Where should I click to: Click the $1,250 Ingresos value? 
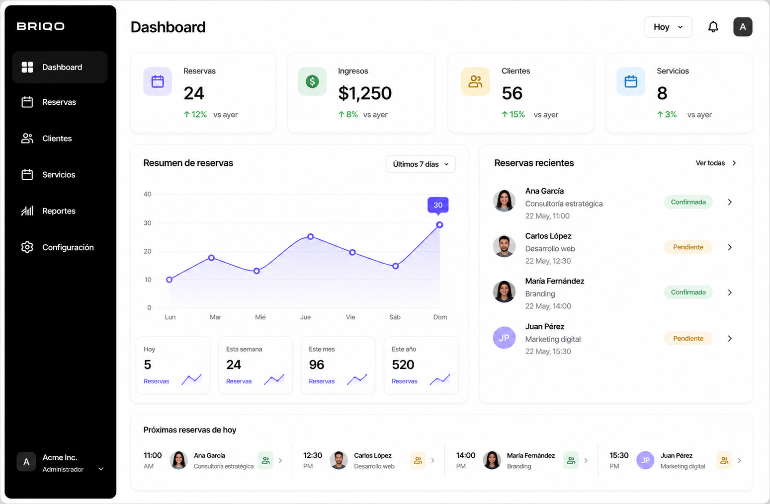point(365,93)
